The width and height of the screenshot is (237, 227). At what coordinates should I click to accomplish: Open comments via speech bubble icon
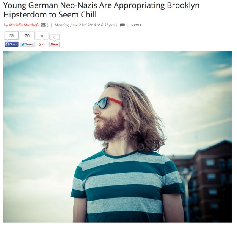[x=122, y=25]
